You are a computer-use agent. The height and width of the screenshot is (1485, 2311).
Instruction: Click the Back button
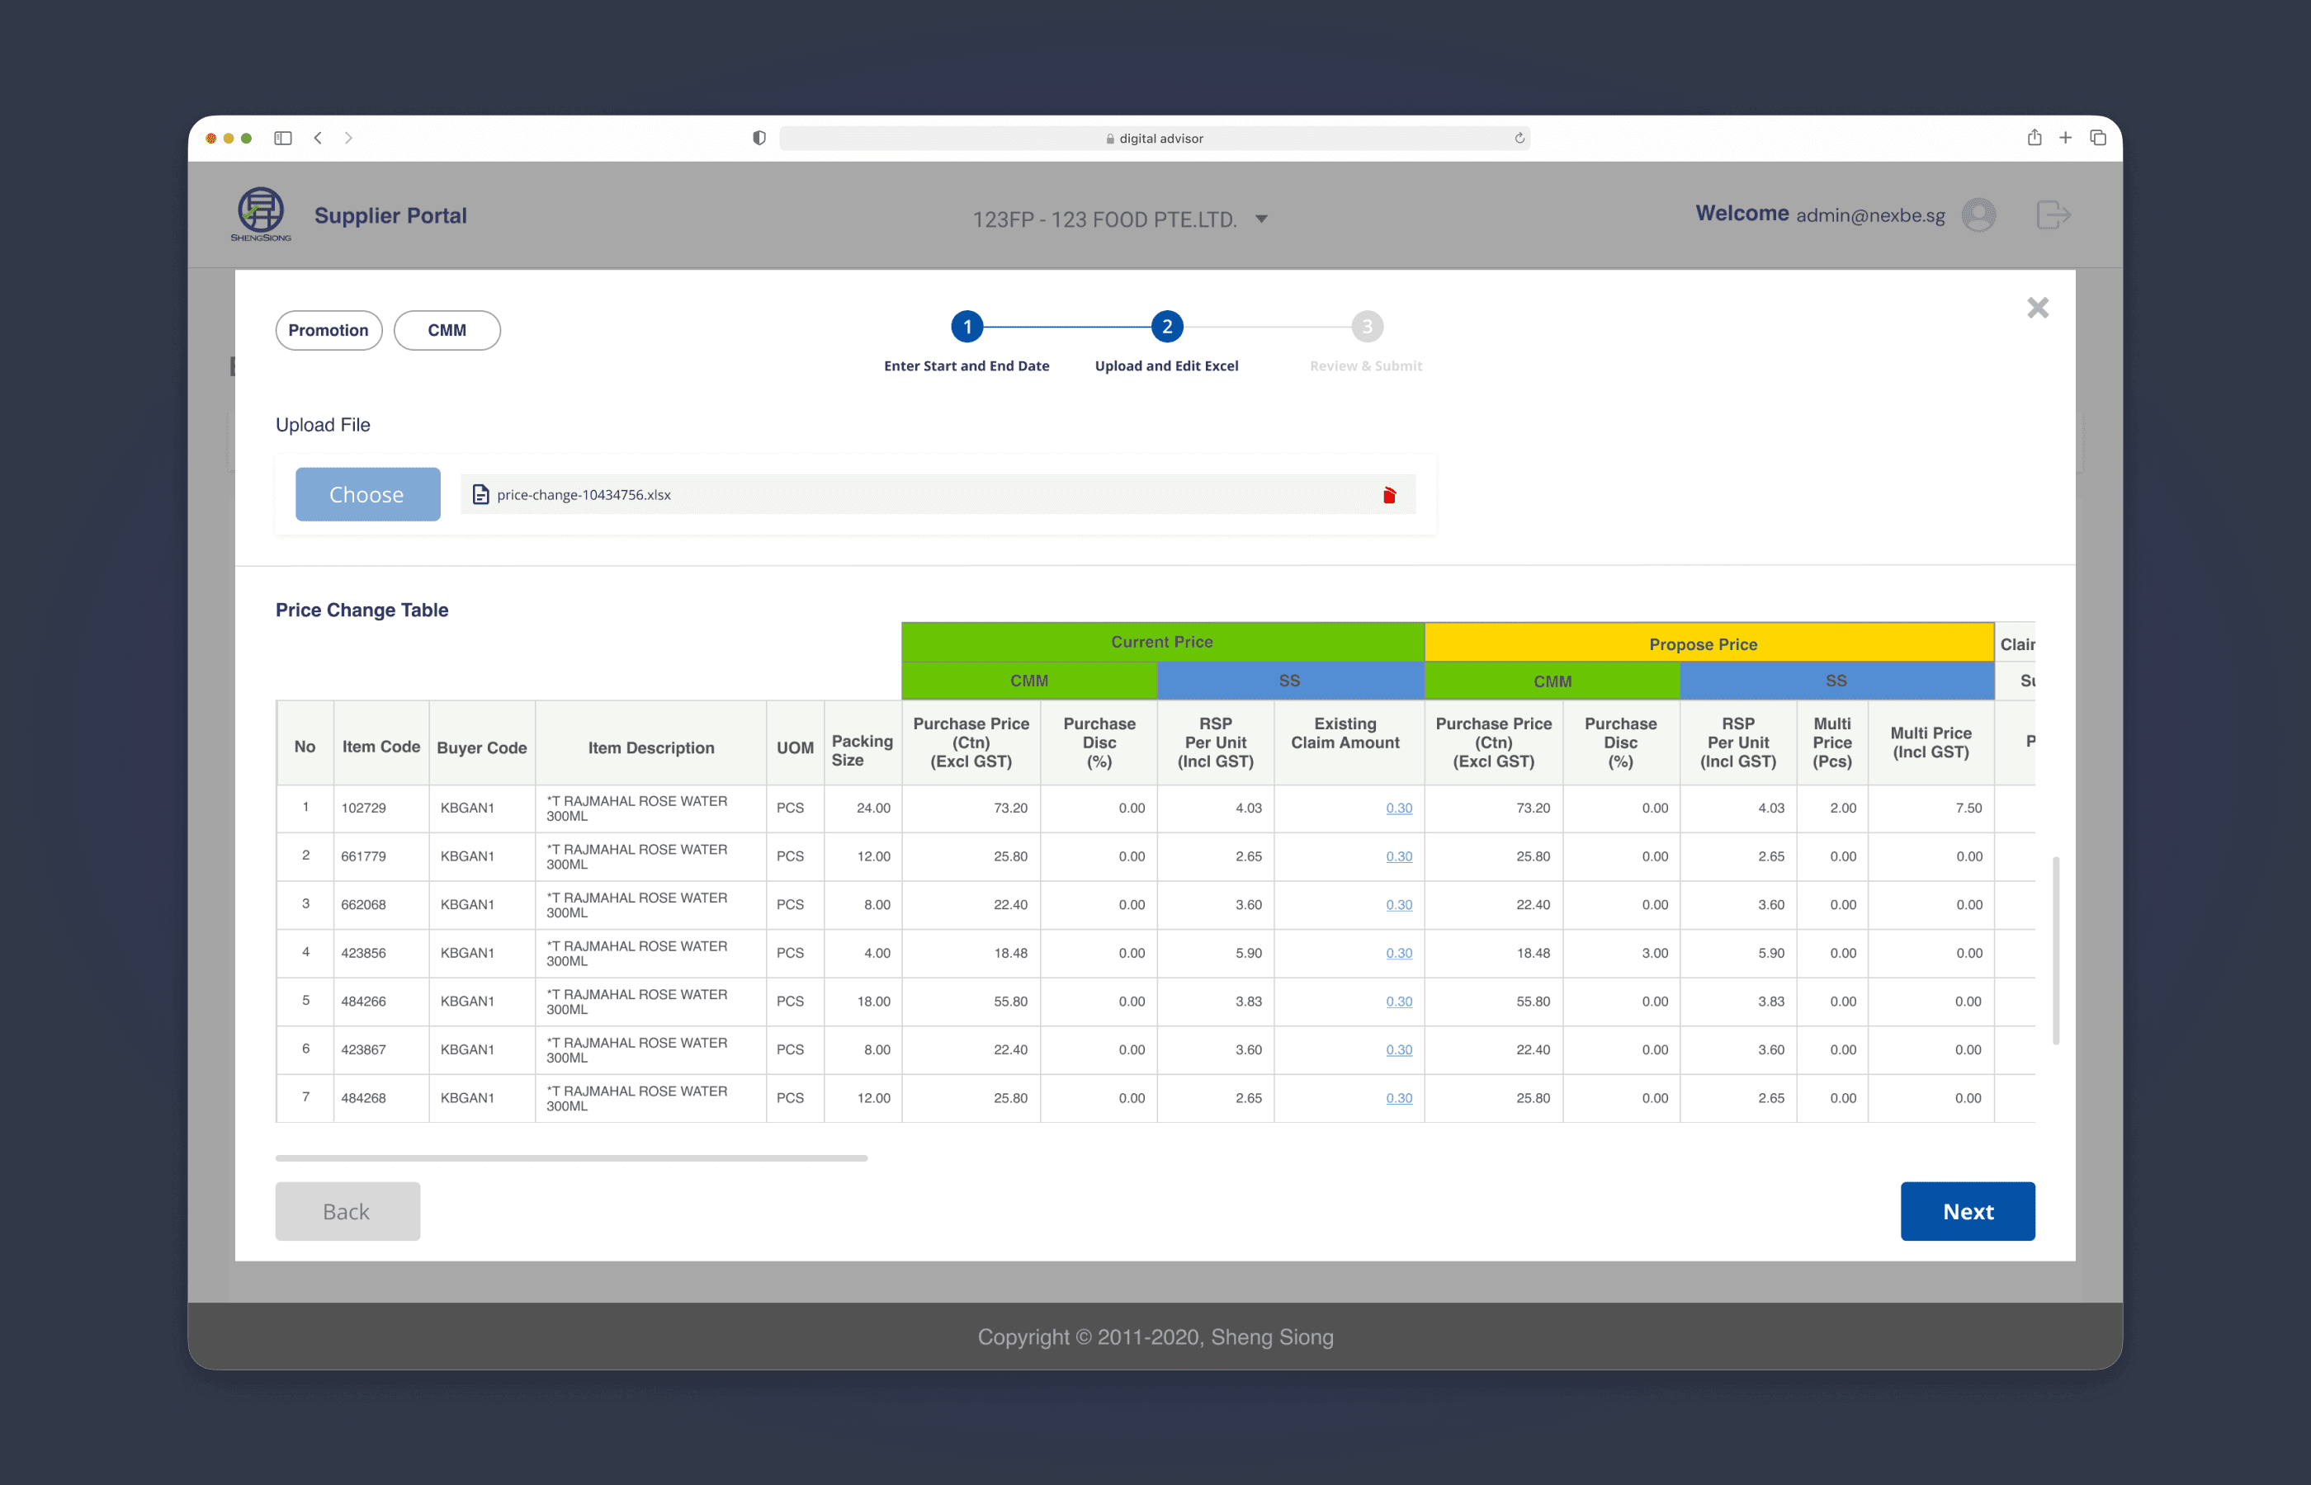(347, 1211)
